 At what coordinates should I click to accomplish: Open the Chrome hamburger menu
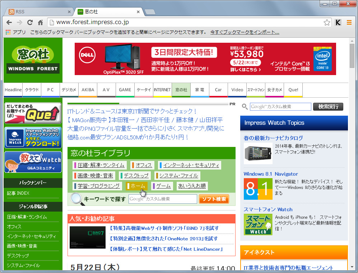349,22
